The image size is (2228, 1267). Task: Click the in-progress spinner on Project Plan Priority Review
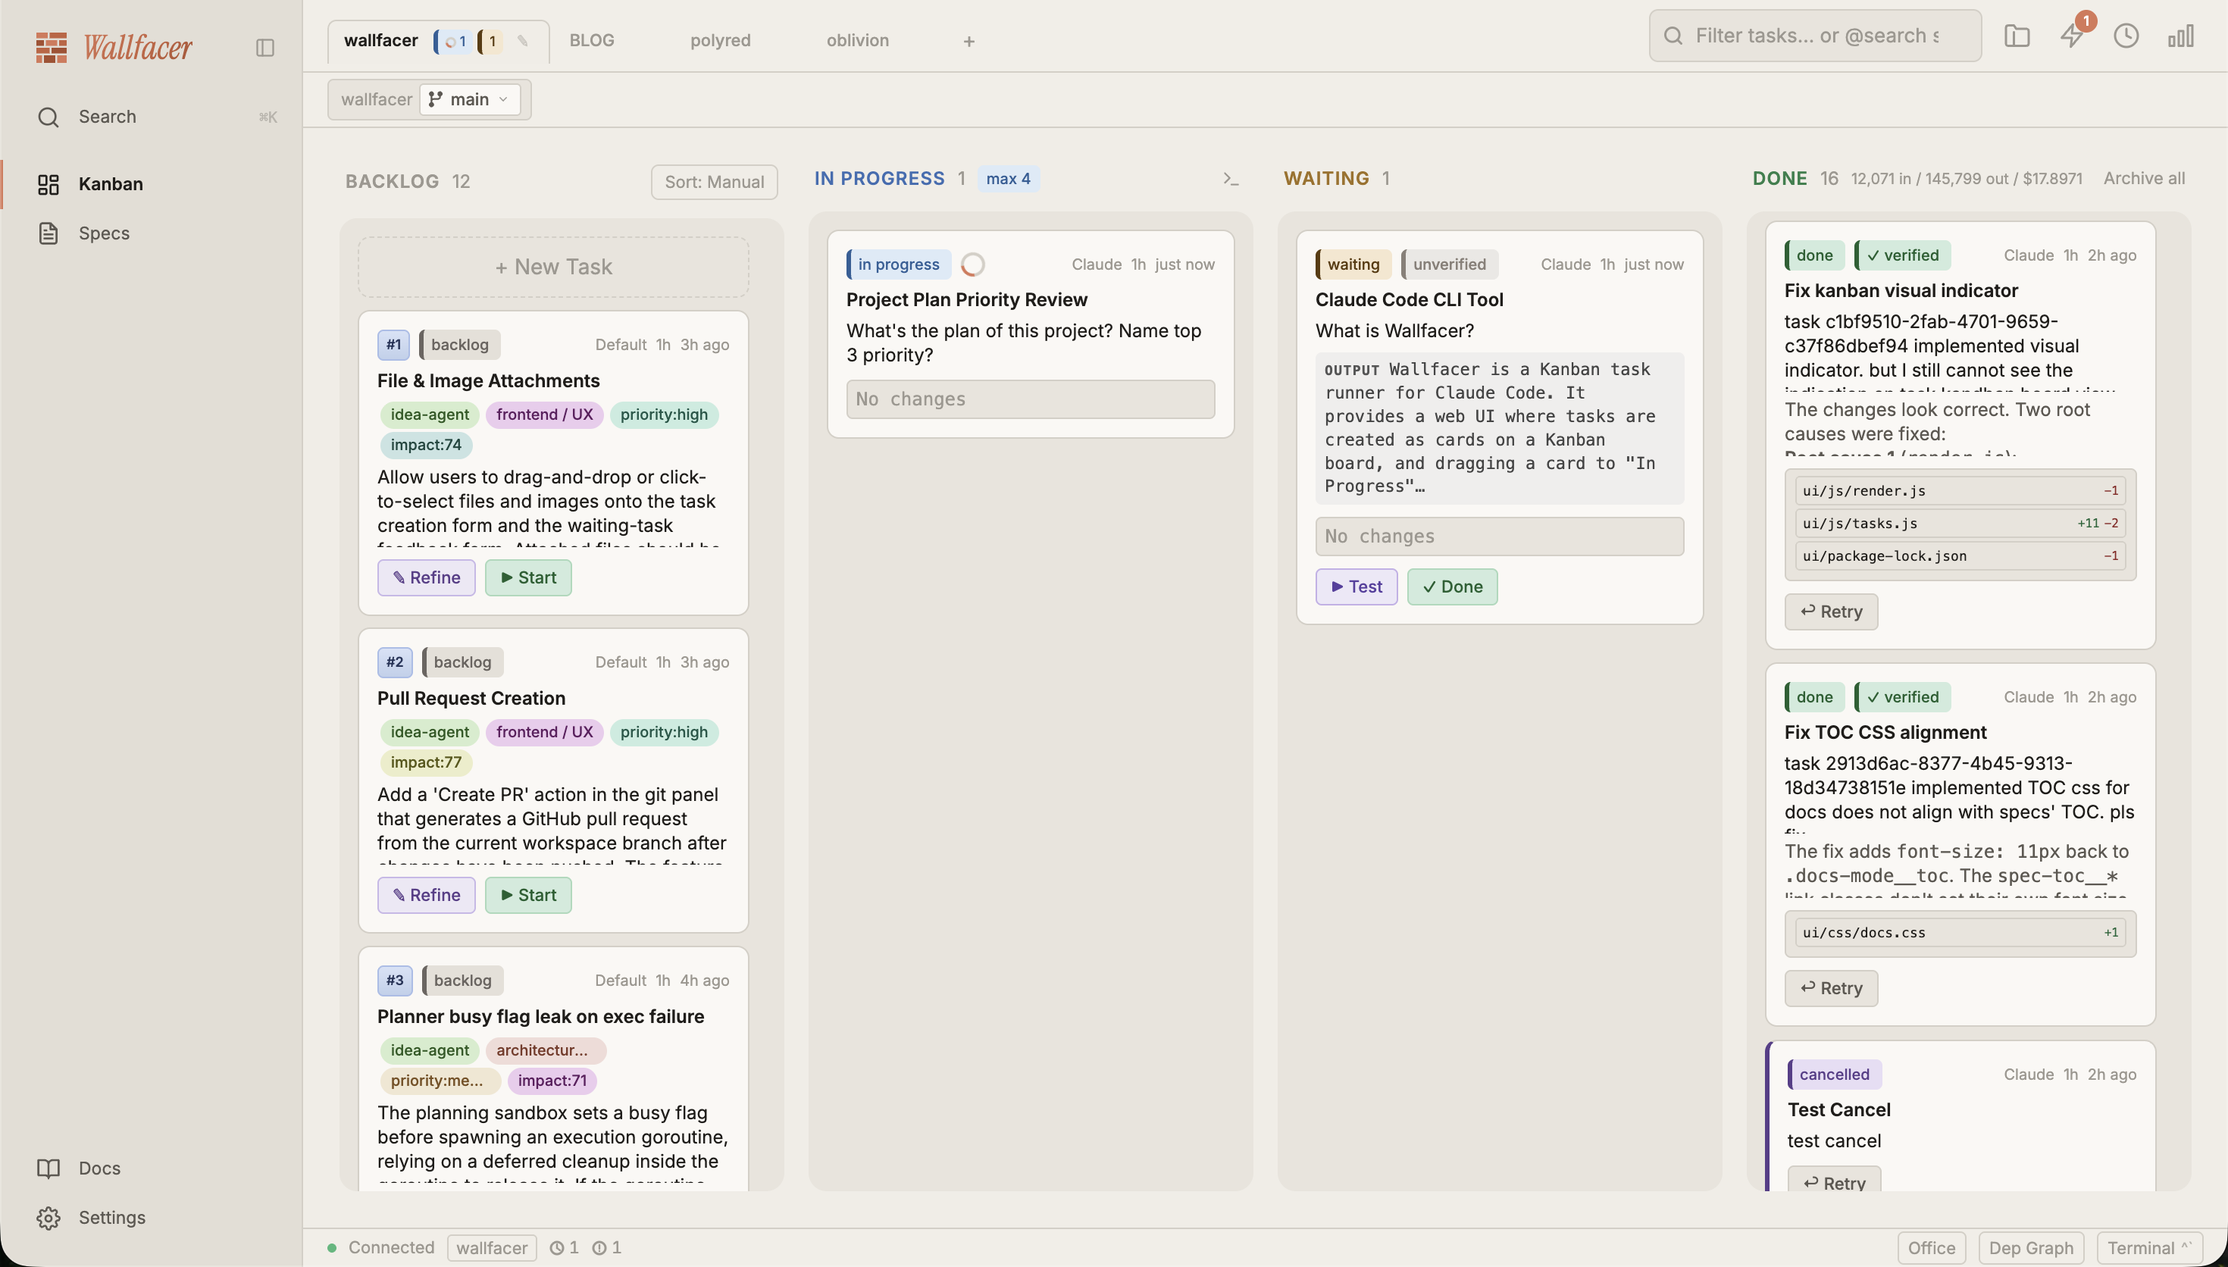[972, 264]
